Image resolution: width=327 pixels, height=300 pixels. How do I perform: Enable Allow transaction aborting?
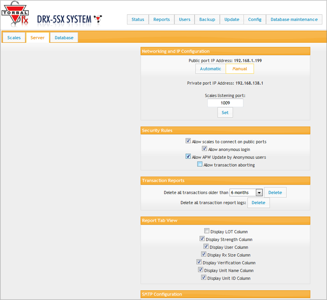(x=200, y=164)
